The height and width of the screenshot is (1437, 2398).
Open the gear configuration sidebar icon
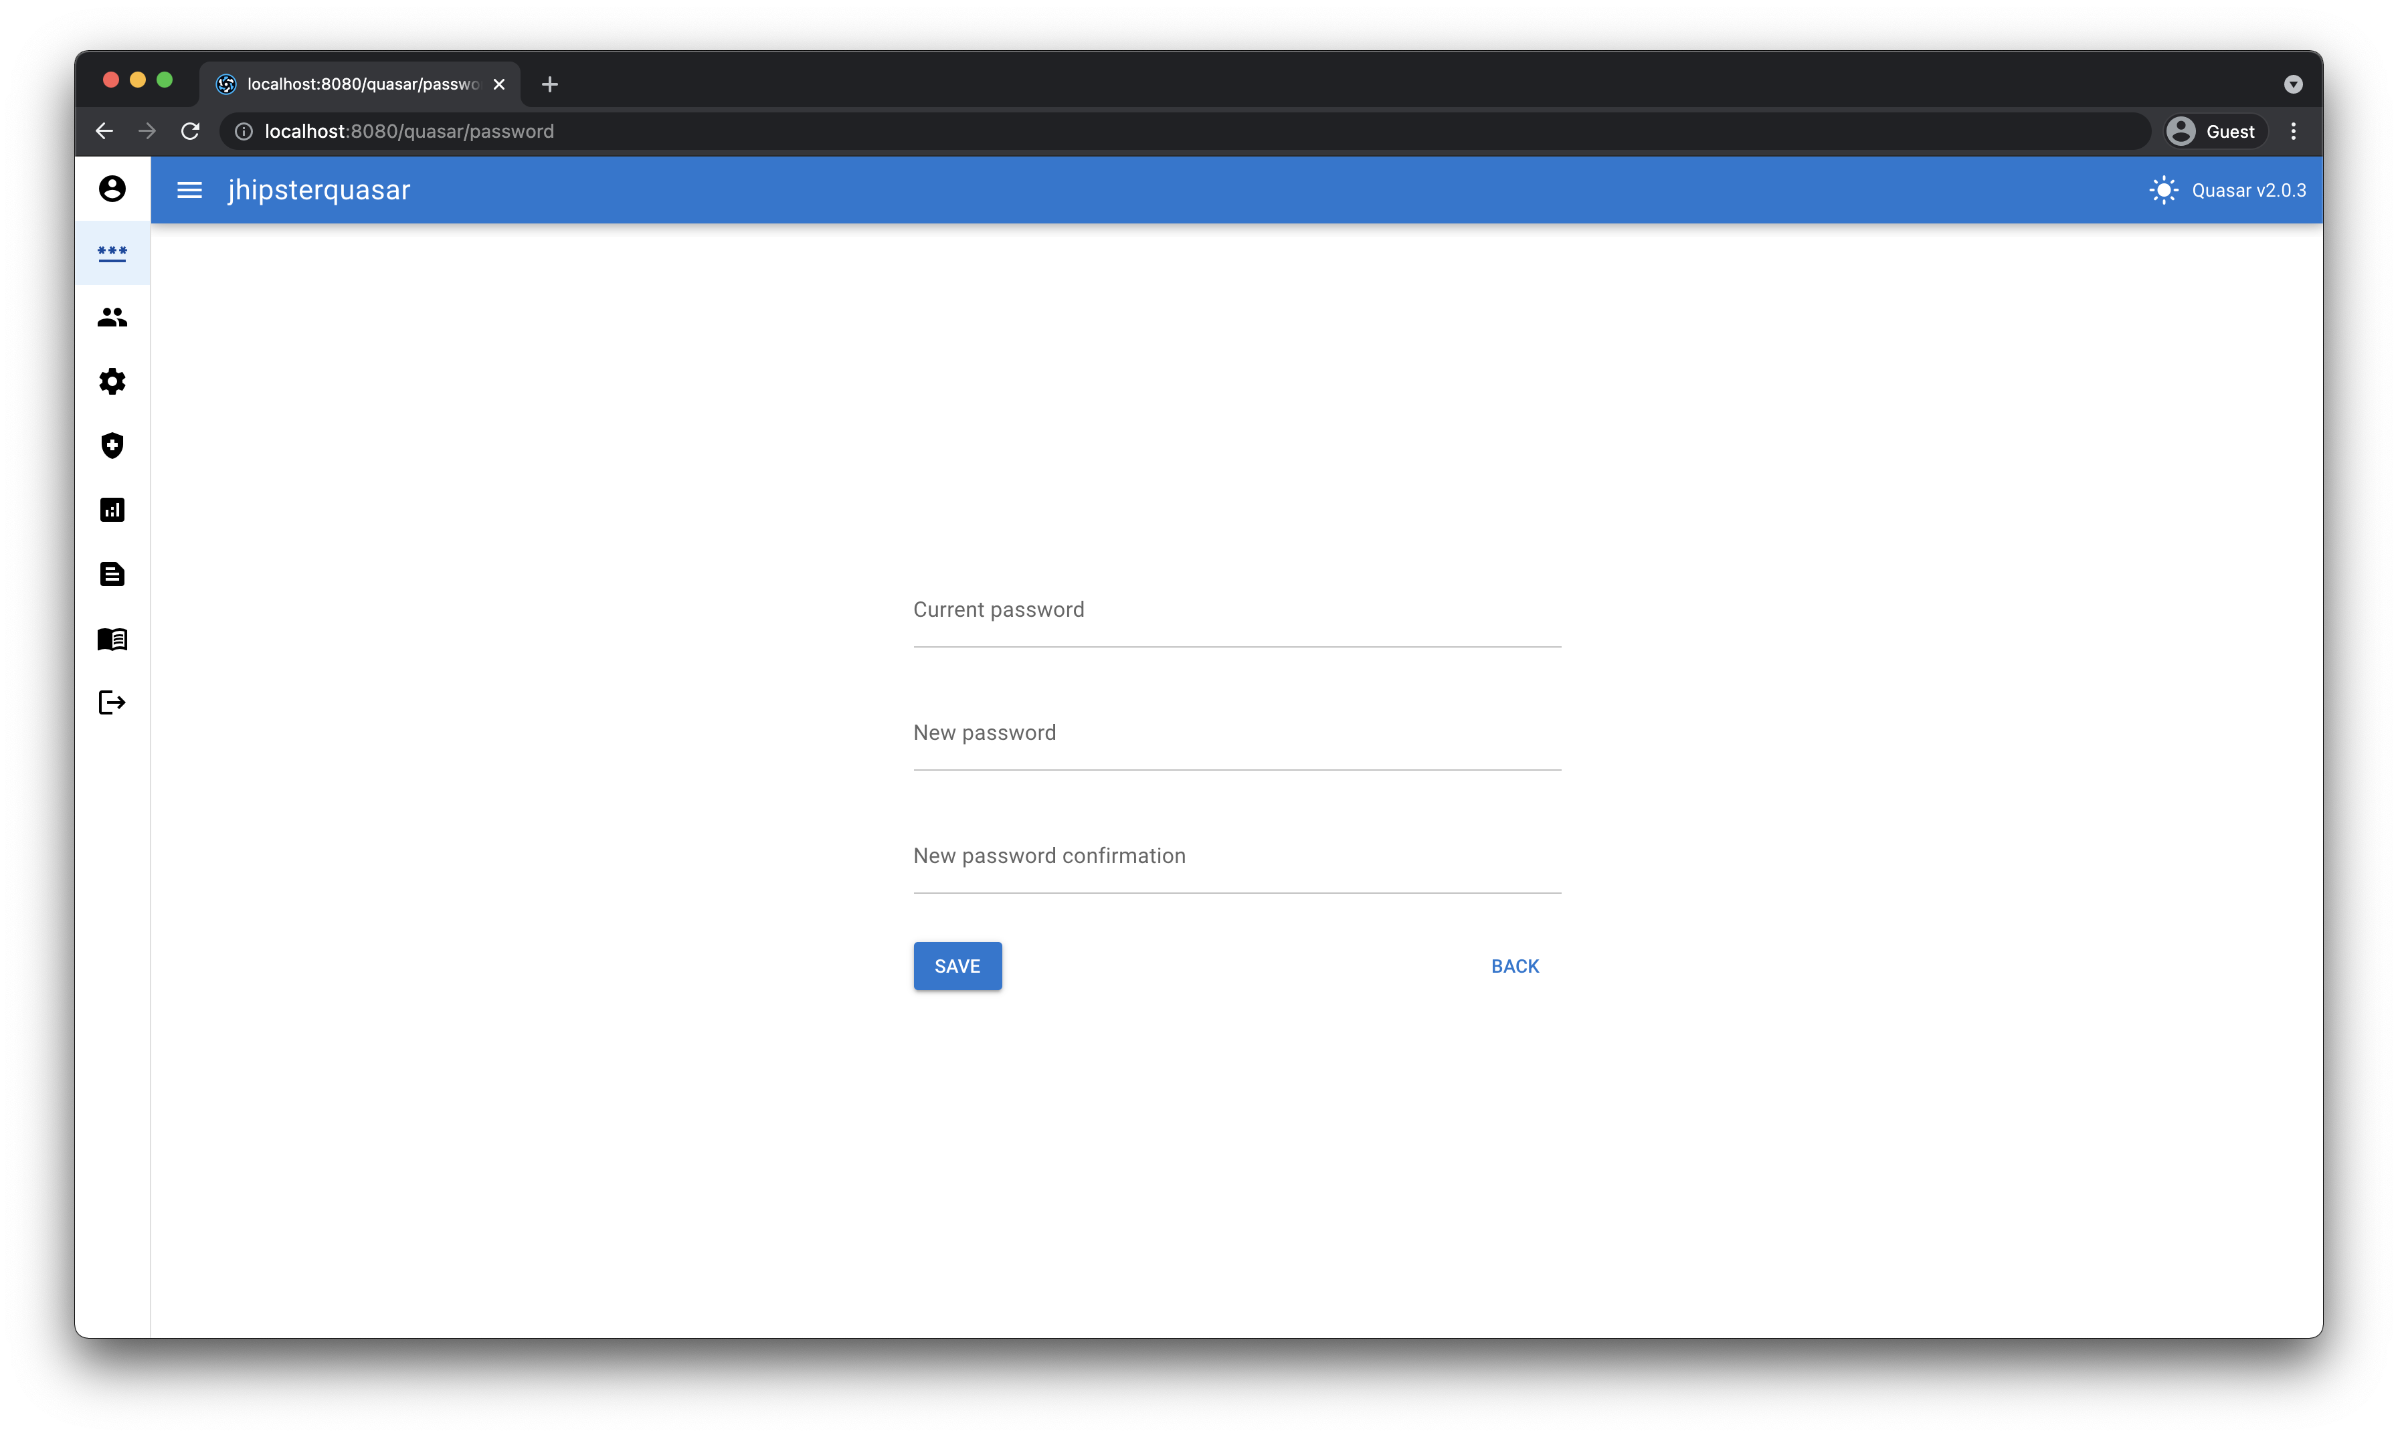[112, 381]
